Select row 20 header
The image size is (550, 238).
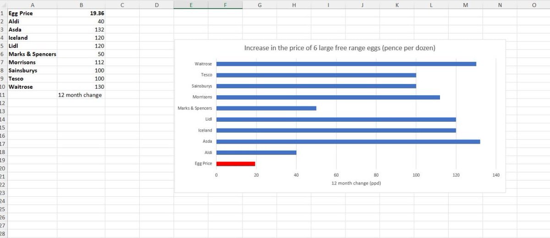point(3,168)
